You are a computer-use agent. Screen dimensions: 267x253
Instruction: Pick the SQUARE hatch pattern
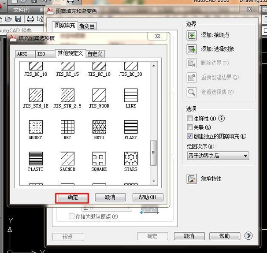[x=99, y=159]
